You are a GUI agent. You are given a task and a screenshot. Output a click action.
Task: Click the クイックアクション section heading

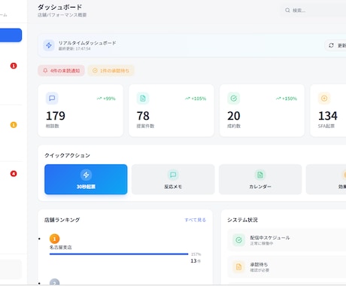click(67, 156)
